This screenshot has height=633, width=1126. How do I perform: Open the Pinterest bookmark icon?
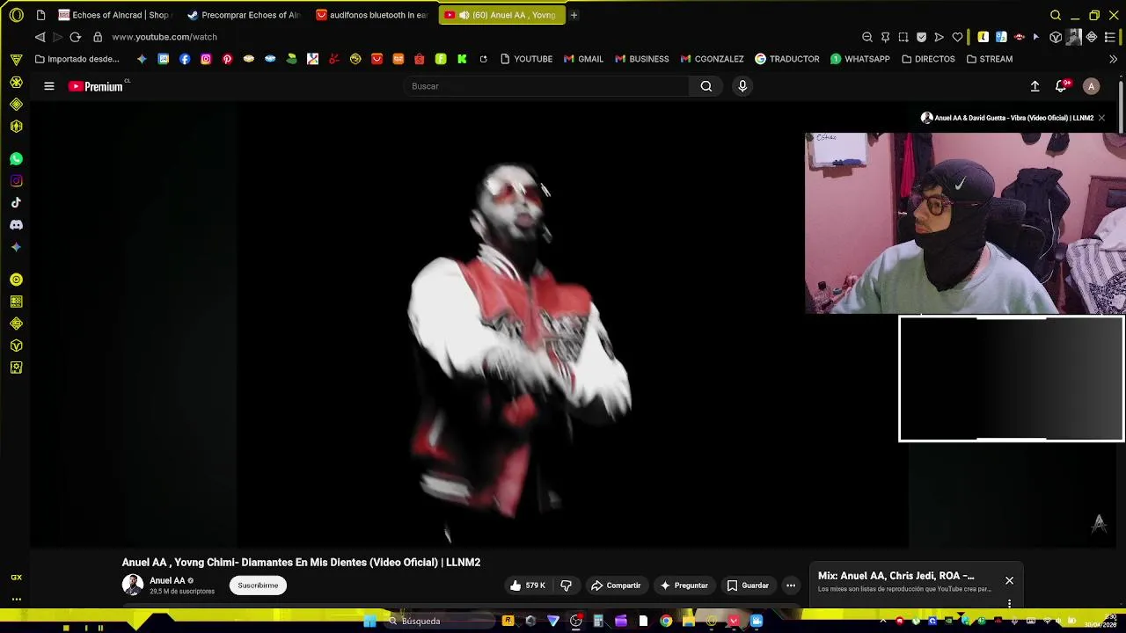click(227, 59)
